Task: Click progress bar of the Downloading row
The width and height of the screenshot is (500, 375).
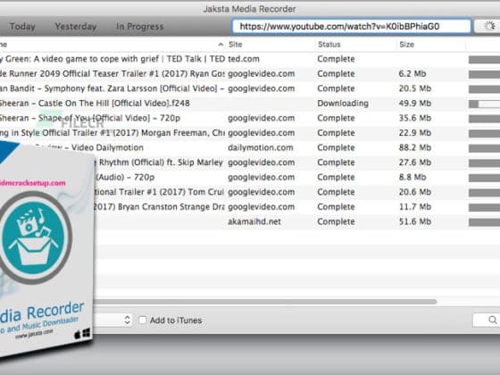Action: coord(484,104)
